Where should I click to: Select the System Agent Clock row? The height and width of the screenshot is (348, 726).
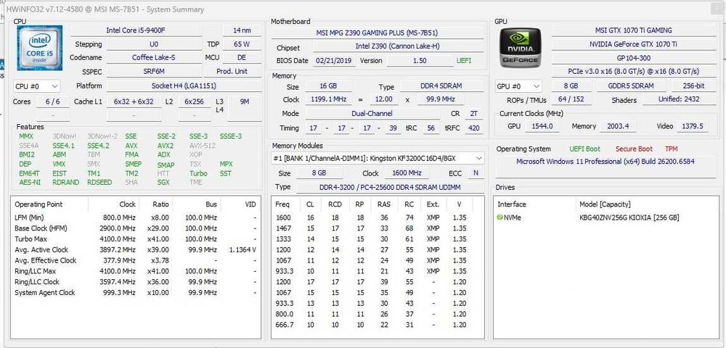click(x=135, y=293)
